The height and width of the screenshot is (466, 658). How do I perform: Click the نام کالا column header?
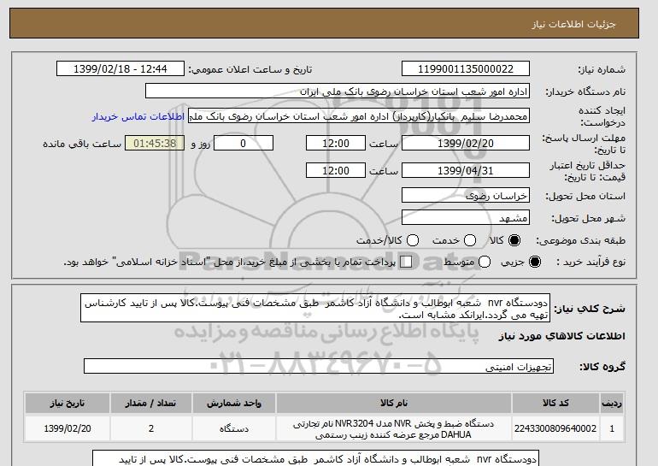(x=394, y=403)
